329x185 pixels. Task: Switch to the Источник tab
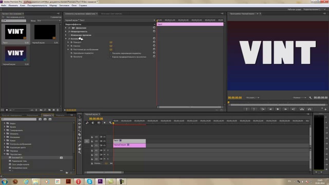pos(112,14)
